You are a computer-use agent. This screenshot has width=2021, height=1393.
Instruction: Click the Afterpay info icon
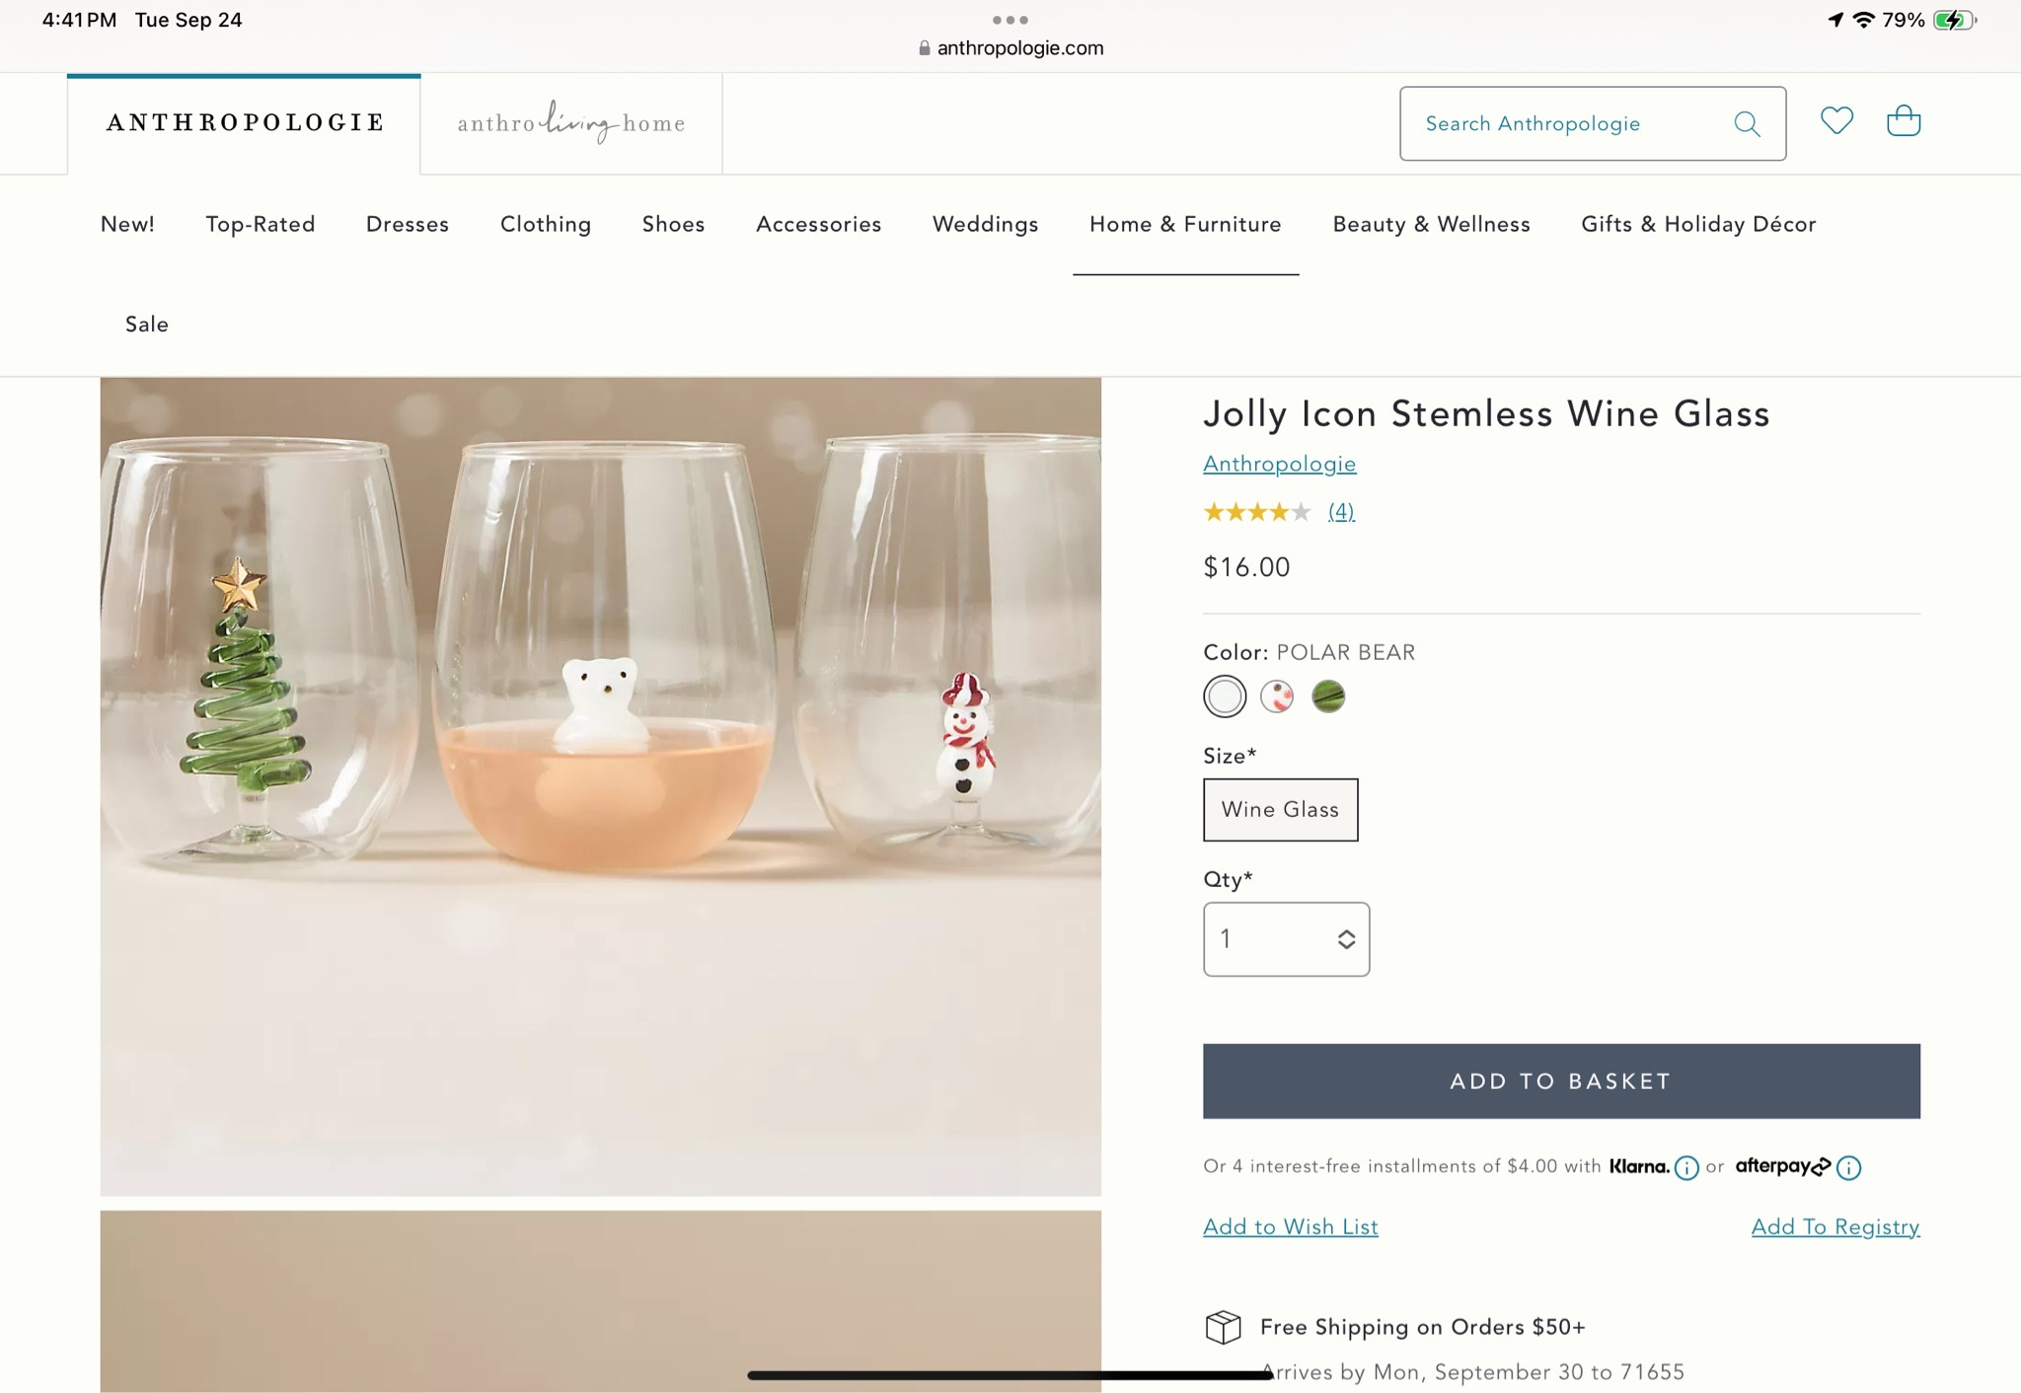pyautogui.click(x=1848, y=1168)
